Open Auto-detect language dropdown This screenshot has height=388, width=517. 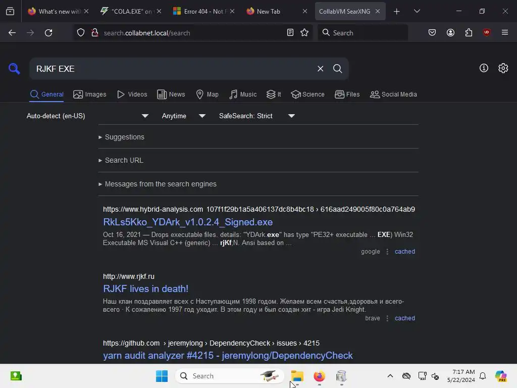click(87, 116)
